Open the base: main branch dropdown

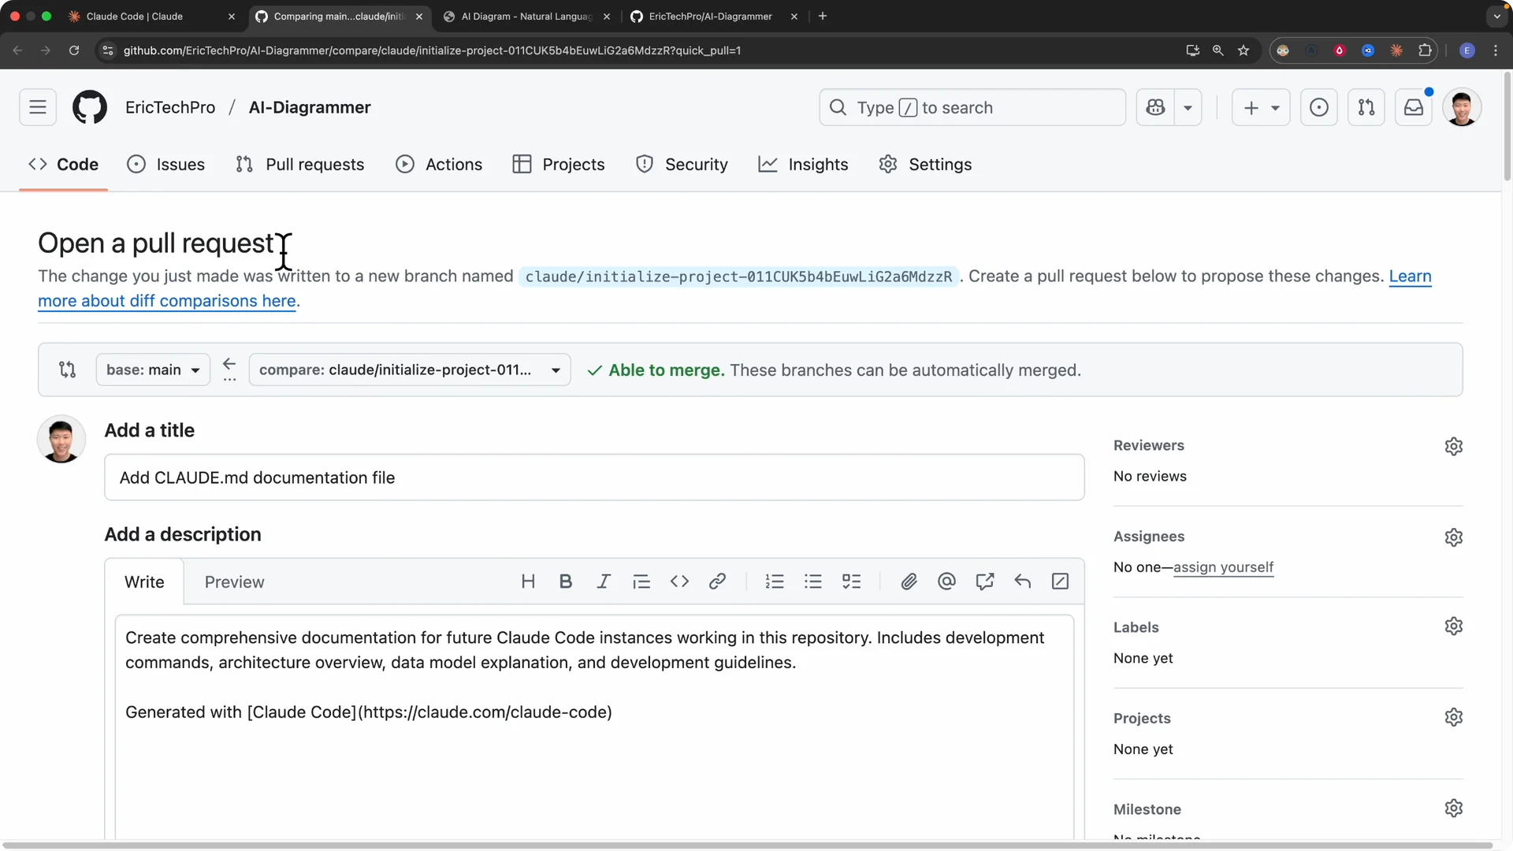153,370
